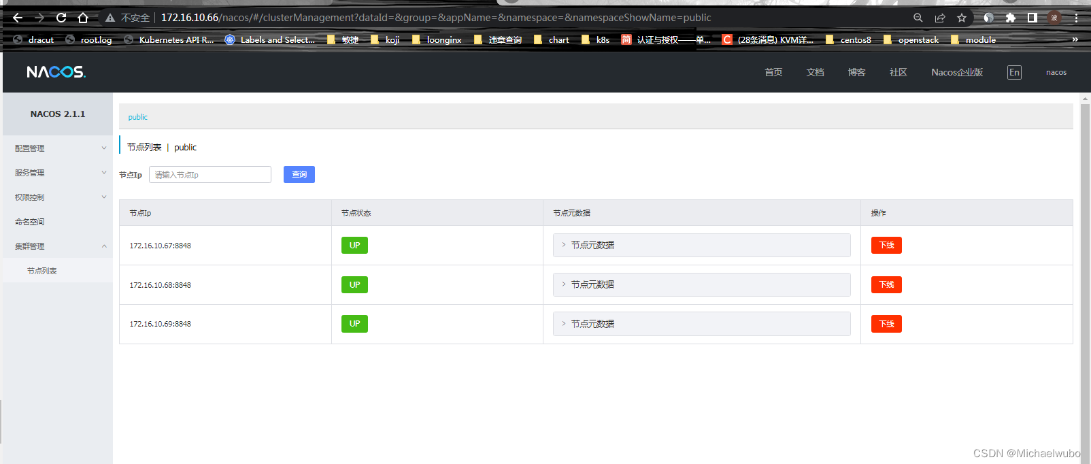Open the extensions puzzle icon
This screenshot has height=464, width=1091.
pos(1011,18)
